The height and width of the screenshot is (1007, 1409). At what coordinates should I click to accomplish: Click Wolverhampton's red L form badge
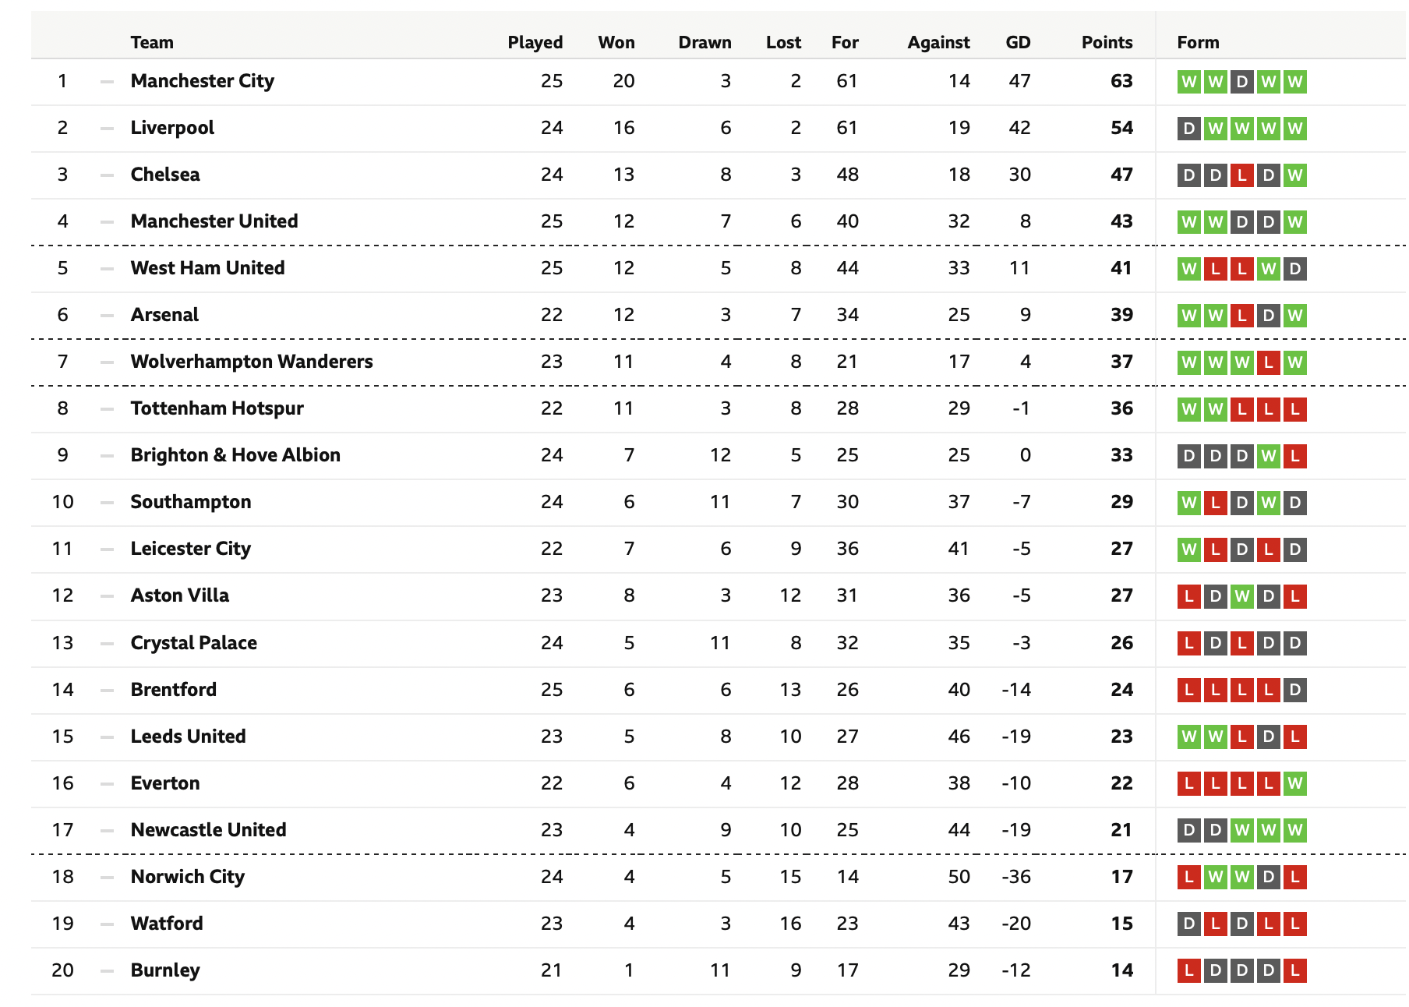point(1269,362)
